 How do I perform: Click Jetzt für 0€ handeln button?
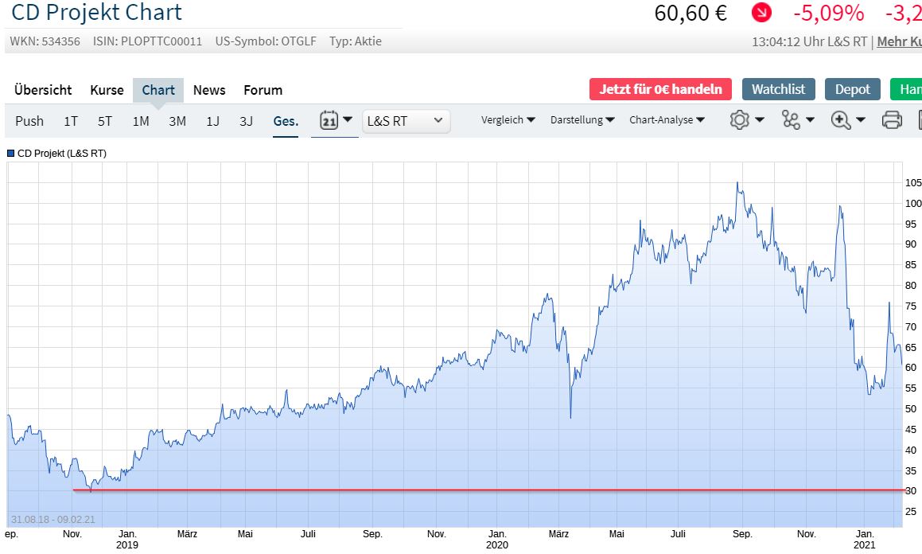pos(660,89)
